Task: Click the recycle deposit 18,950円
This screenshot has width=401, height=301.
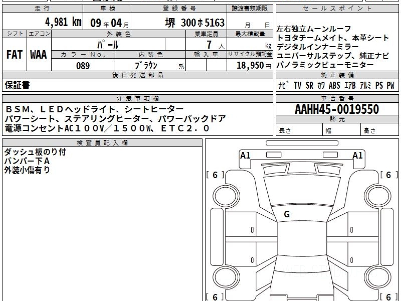Action: 254,66
